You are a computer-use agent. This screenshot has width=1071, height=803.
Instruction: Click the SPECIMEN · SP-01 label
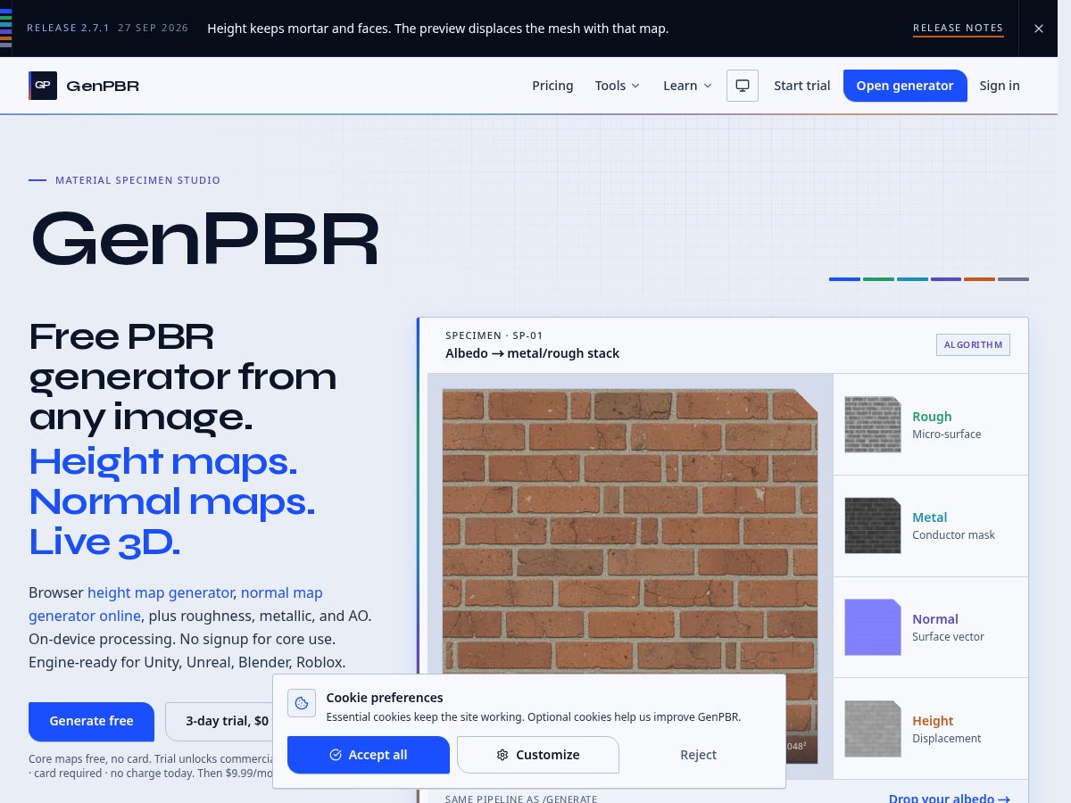click(x=494, y=335)
